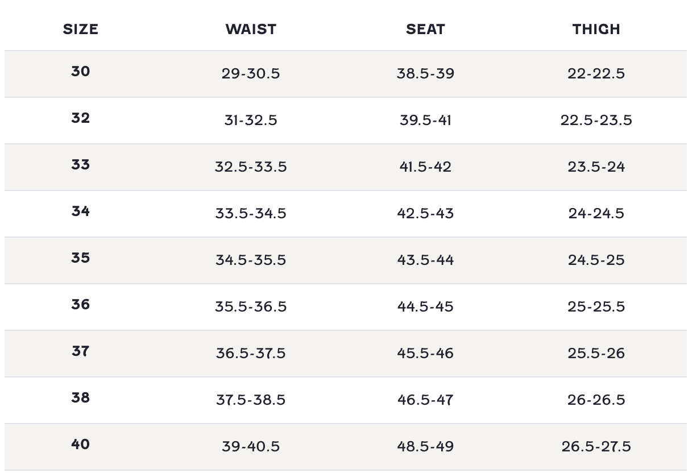Select the 34.5-35.5 waist cell
This screenshot has height=473, width=688.
[x=251, y=260]
